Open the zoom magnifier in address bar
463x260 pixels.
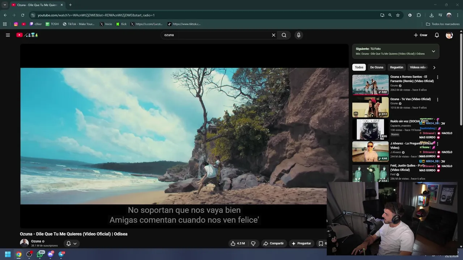390,15
